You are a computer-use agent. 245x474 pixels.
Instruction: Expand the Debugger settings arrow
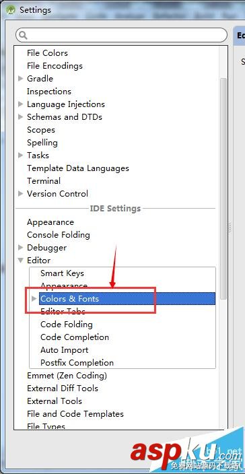[21, 248]
